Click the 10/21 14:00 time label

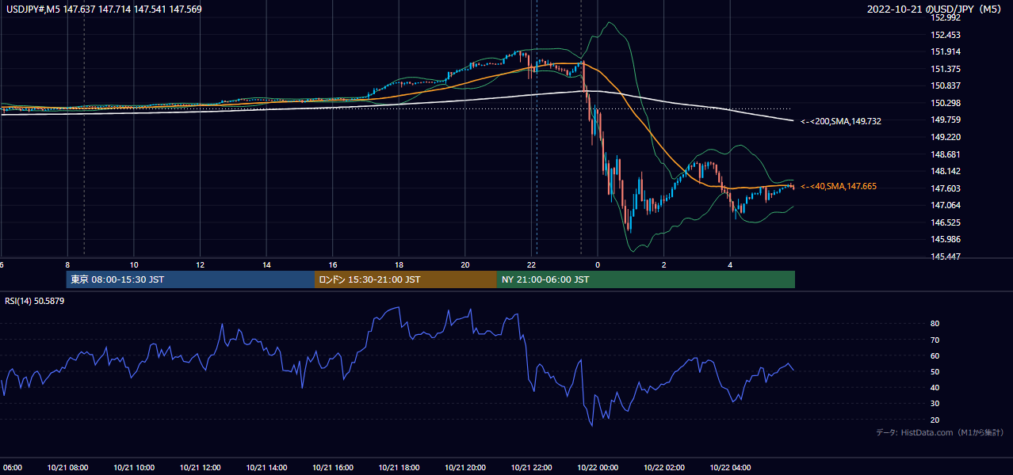point(266,468)
